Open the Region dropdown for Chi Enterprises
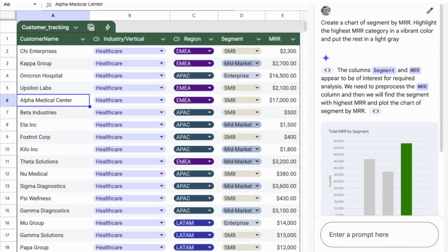The image size is (448, 252). tap(210, 51)
